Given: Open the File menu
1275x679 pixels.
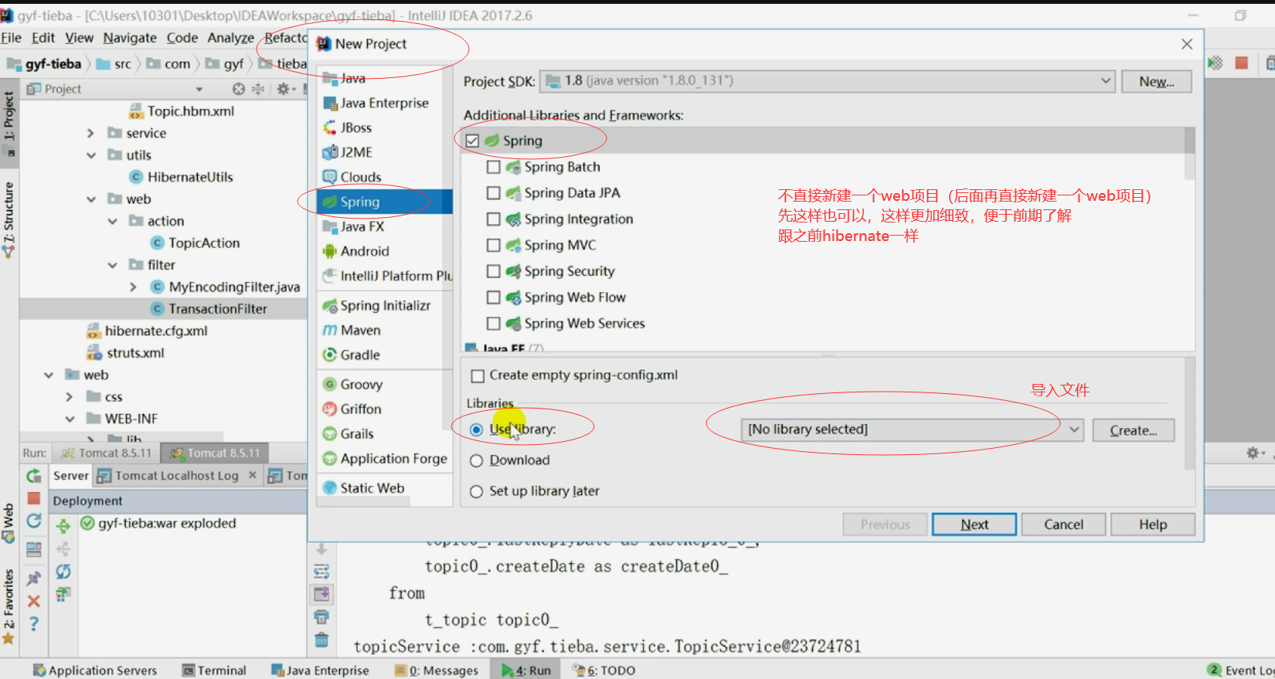Looking at the screenshot, I should (12, 38).
